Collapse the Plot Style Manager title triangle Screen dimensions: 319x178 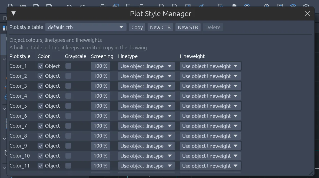pyautogui.click(x=14, y=13)
